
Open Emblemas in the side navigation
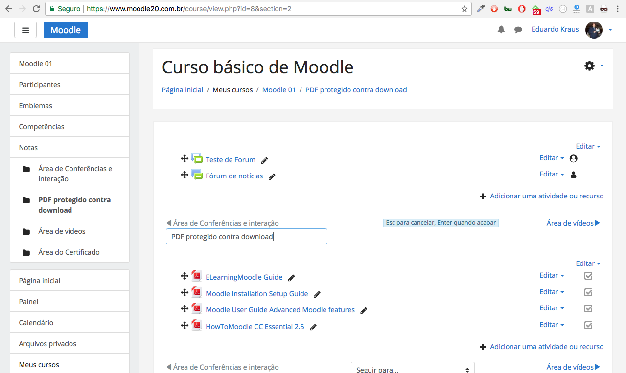(x=70, y=106)
